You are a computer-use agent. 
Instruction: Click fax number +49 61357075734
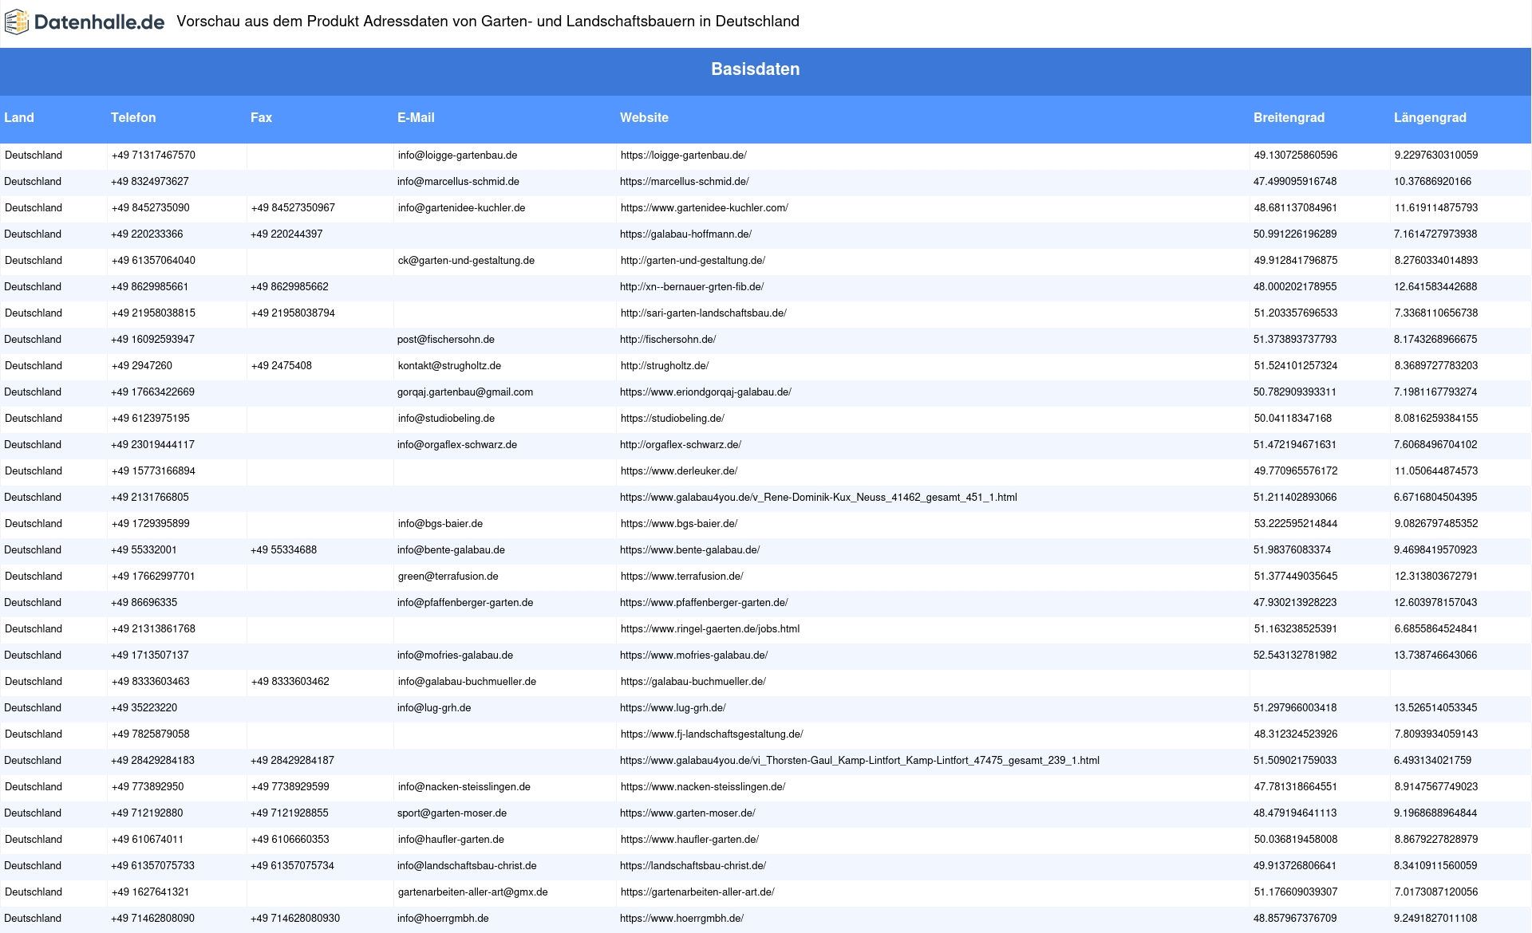pos(292,866)
